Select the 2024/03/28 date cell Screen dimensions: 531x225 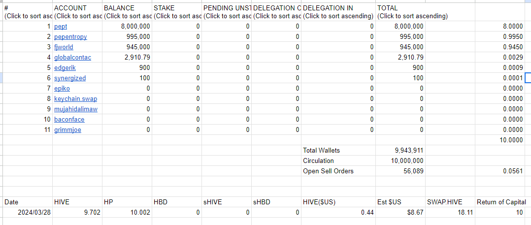tap(28, 213)
